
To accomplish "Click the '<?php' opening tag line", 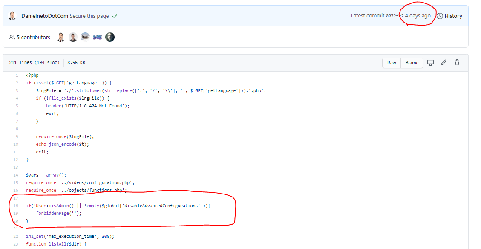I will (32, 75).
